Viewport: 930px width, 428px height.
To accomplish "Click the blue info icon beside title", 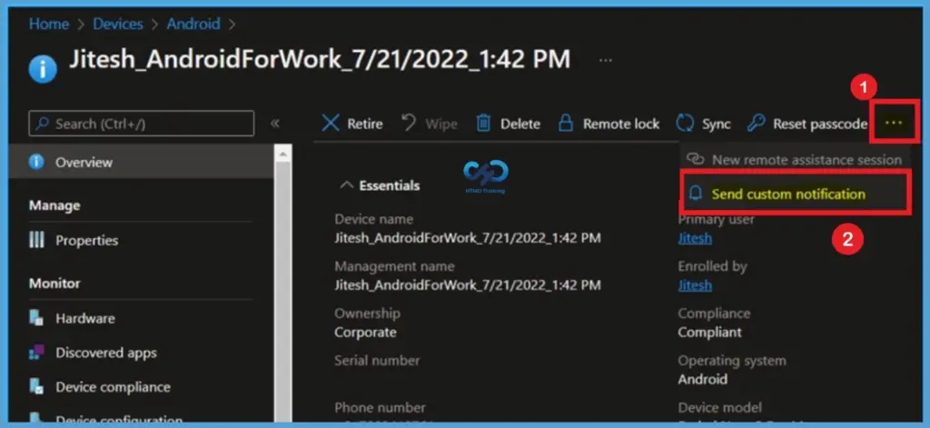I will coord(43,69).
